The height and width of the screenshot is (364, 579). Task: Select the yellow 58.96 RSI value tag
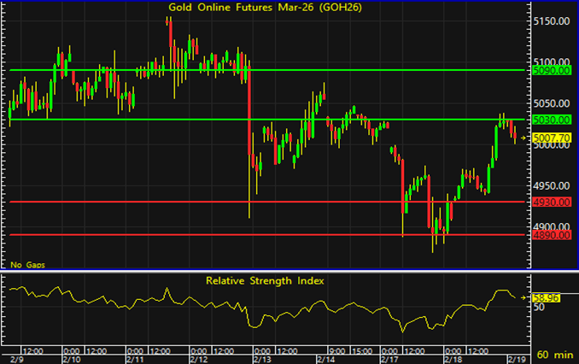tap(545, 297)
